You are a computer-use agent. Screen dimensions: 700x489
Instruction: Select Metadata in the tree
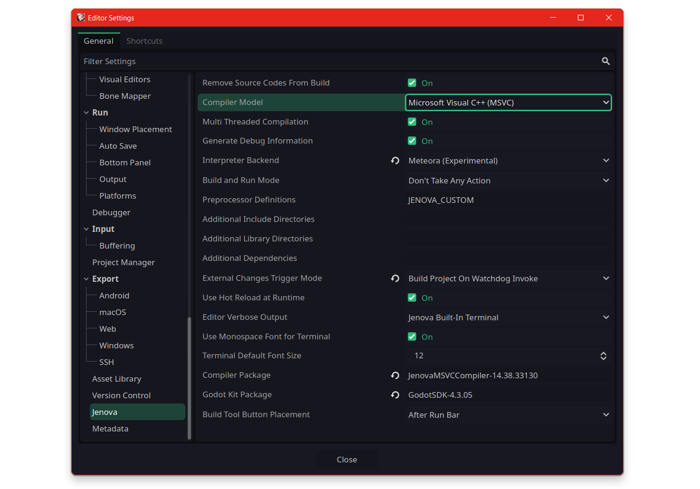tap(110, 429)
